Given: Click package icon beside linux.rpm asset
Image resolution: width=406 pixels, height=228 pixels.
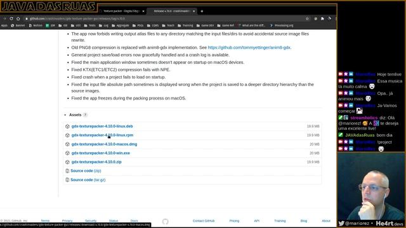Looking at the screenshot, I should [67, 135].
